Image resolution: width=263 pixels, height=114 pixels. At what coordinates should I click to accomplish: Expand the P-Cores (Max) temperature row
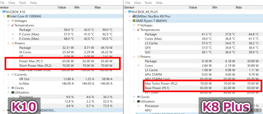point(13,34)
